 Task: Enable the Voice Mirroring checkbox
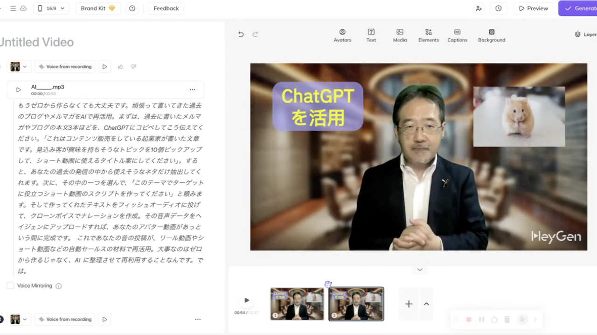tap(10, 285)
